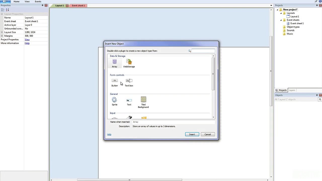
Task: Open the tab list dropdown arrow
Action: (271, 6)
